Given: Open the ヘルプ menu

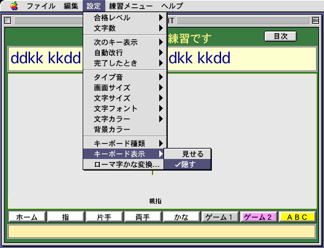Looking at the screenshot, I should click(172, 6).
